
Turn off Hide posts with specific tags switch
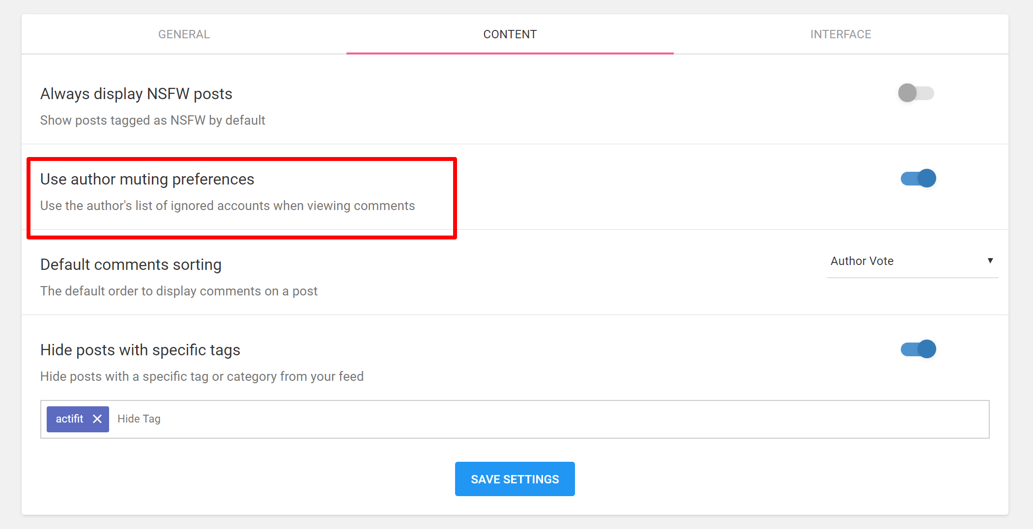point(918,349)
